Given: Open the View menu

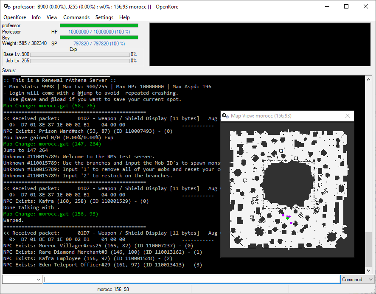Looking at the screenshot, I should pyautogui.click(x=52, y=17).
